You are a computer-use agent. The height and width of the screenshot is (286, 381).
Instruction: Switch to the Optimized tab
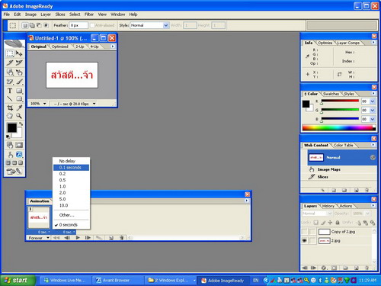[x=59, y=47]
